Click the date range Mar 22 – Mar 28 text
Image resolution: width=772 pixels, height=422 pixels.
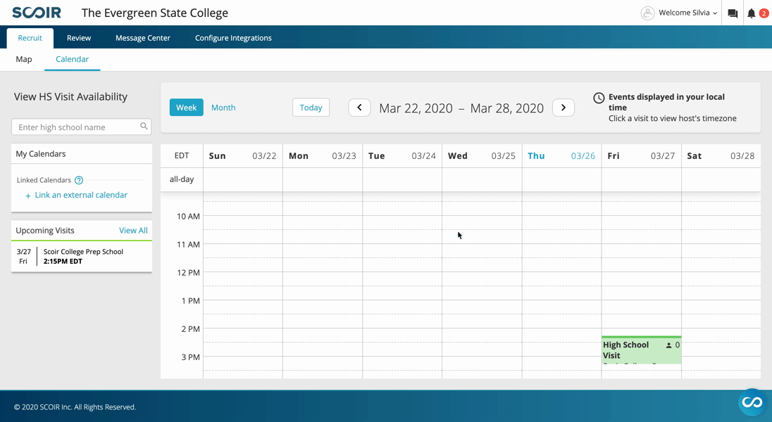pos(461,108)
